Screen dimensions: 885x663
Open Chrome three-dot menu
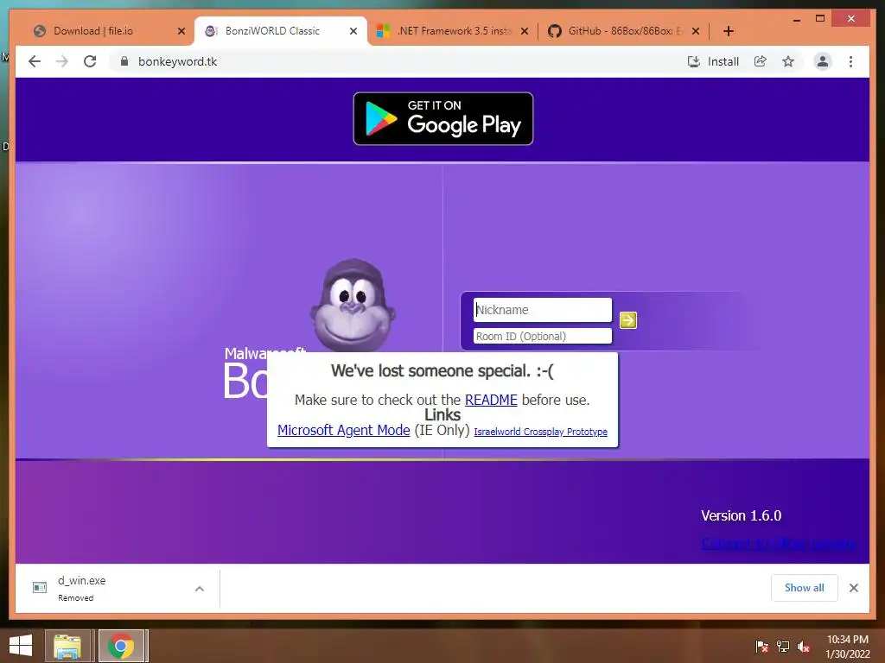click(x=850, y=61)
